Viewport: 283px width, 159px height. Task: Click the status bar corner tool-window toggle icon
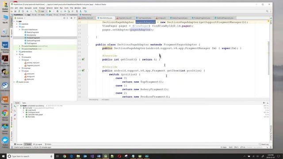pyautogui.click(x=12, y=147)
